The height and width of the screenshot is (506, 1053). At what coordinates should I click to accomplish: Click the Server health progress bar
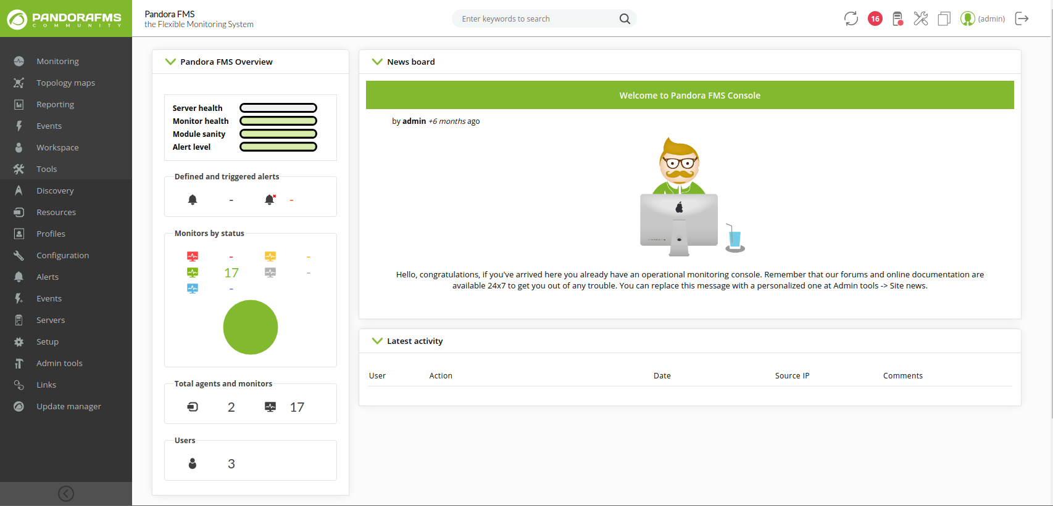pos(278,108)
